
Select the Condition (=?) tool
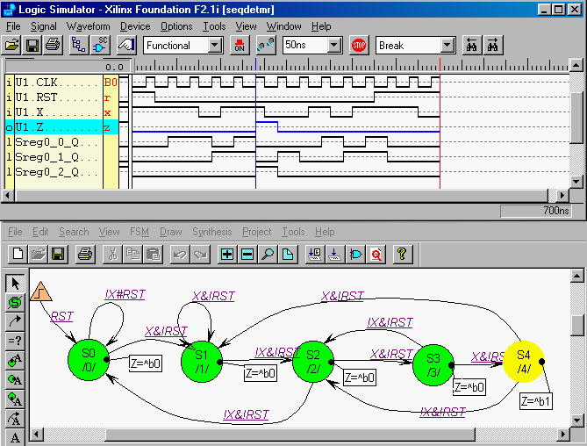click(15, 341)
